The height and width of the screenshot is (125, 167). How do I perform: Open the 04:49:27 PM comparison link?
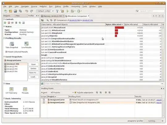pos(88,20)
